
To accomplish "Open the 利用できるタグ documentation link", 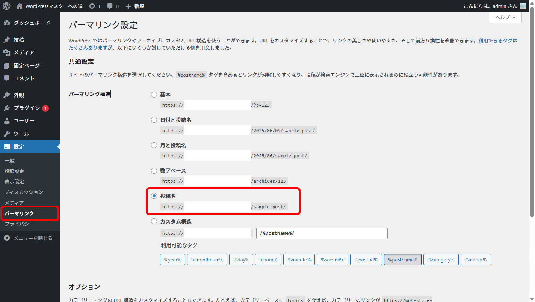I will [497, 41].
